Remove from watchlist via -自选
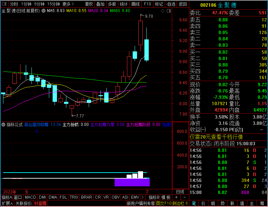Image resolution: width=268 pixels, height=207 pixels. (x=171, y=4)
